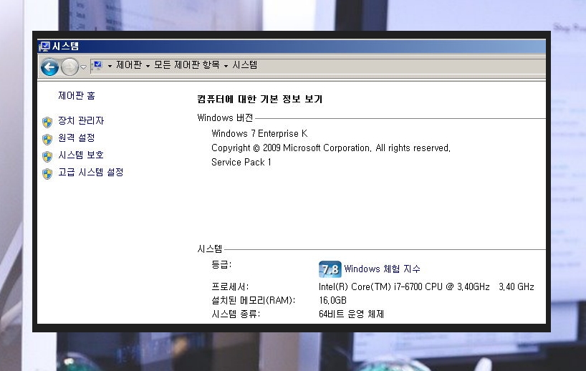
Task: Select 모든 제어판 항목 breadcrumb
Action: (187, 65)
